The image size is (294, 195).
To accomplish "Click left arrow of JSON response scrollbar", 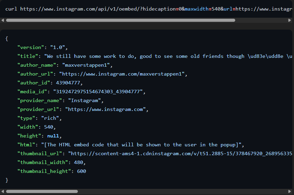I will pyautogui.click(x=3, y=192).
